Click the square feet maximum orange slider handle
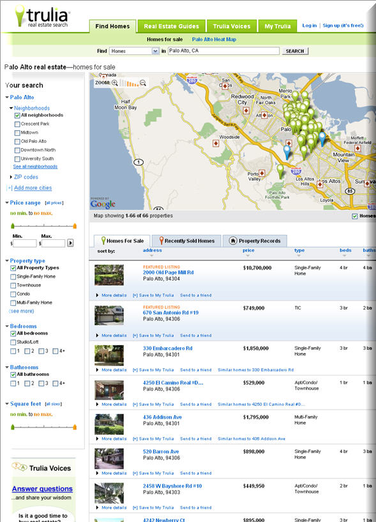Viewport: 376px width, 522px height. click(x=75, y=427)
